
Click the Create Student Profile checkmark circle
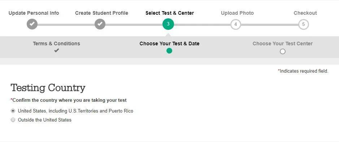pyautogui.click(x=100, y=24)
